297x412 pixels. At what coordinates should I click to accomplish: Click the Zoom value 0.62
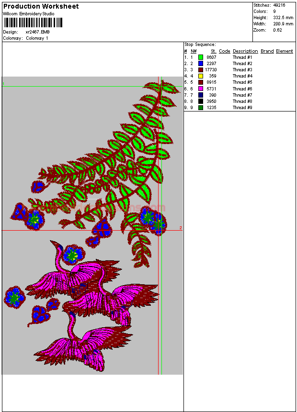point(277,30)
